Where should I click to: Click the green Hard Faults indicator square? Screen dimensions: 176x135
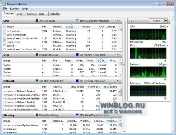pyautogui.click(x=37, y=115)
